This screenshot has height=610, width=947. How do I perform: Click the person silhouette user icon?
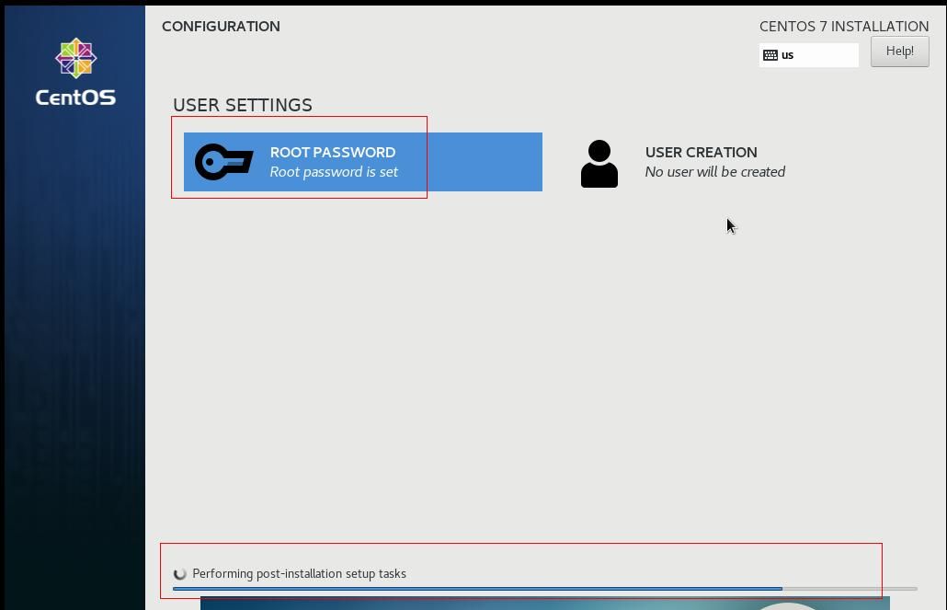pos(599,164)
